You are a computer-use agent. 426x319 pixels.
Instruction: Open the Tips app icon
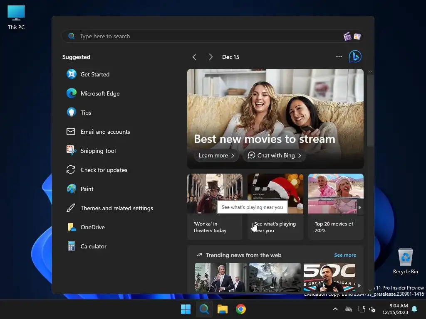pos(72,112)
